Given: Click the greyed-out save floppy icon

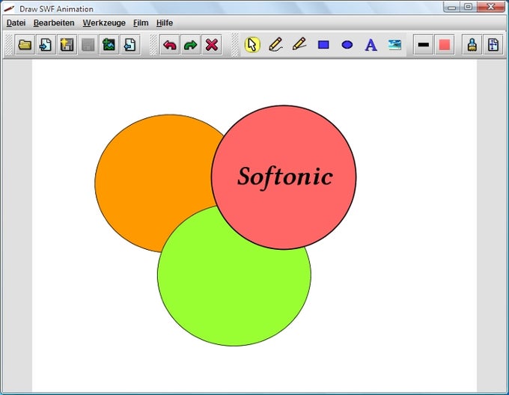Looking at the screenshot, I should click(88, 45).
